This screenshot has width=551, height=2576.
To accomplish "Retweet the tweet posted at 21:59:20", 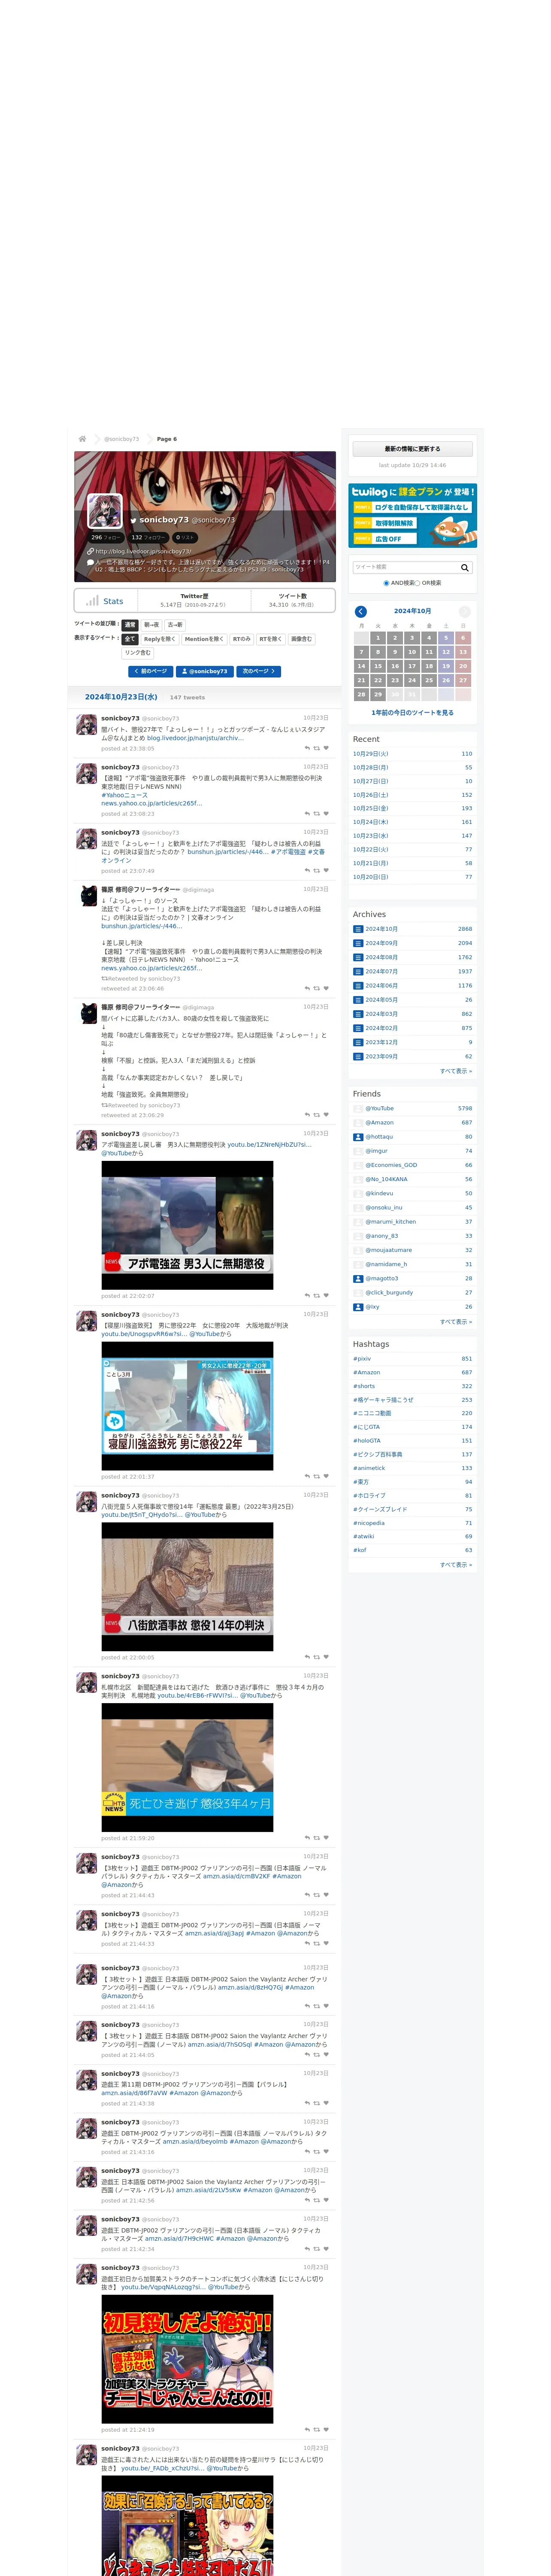I will [x=317, y=1838].
